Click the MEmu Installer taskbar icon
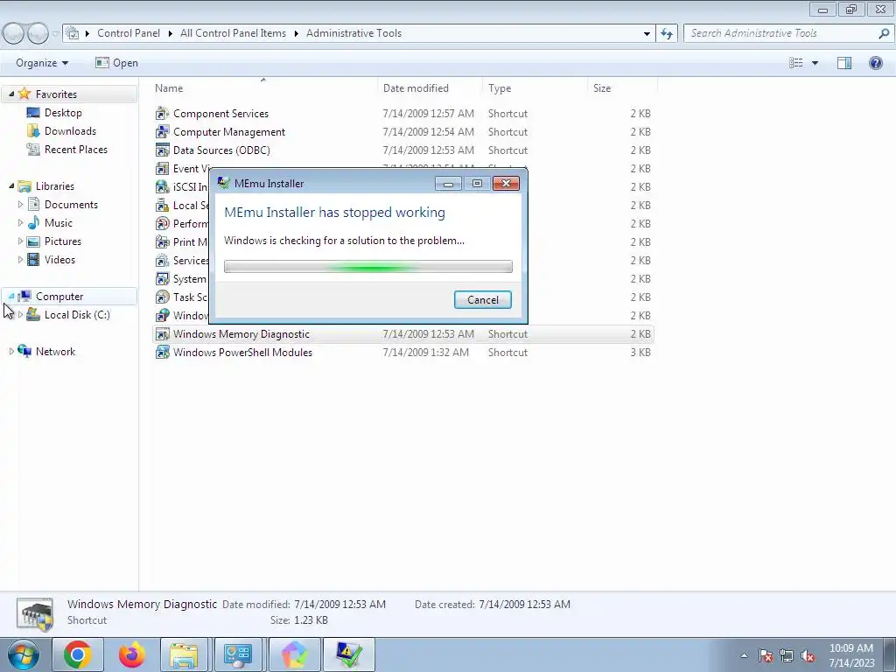The height and width of the screenshot is (672, 896). pyautogui.click(x=348, y=654)
